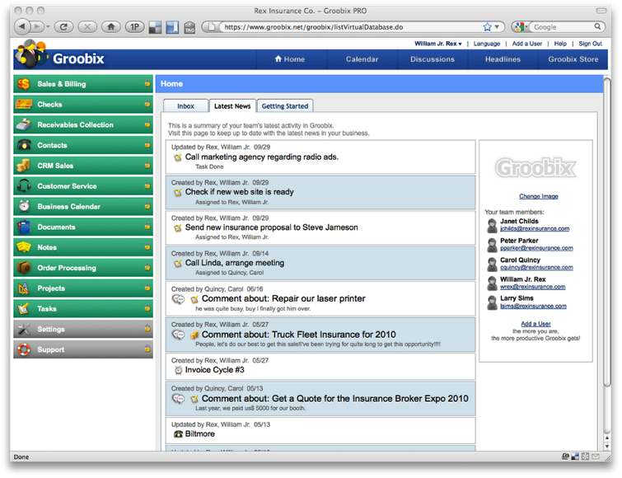The image size is (622, 478).
Task: Open CRM Sales in the sidebar
Action: pyautogui.click(x=83, y=166)
